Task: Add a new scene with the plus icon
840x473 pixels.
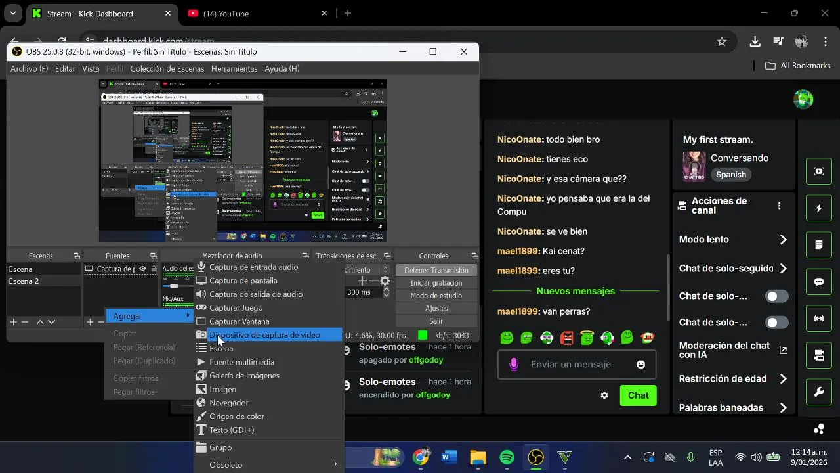Action: 13,322
